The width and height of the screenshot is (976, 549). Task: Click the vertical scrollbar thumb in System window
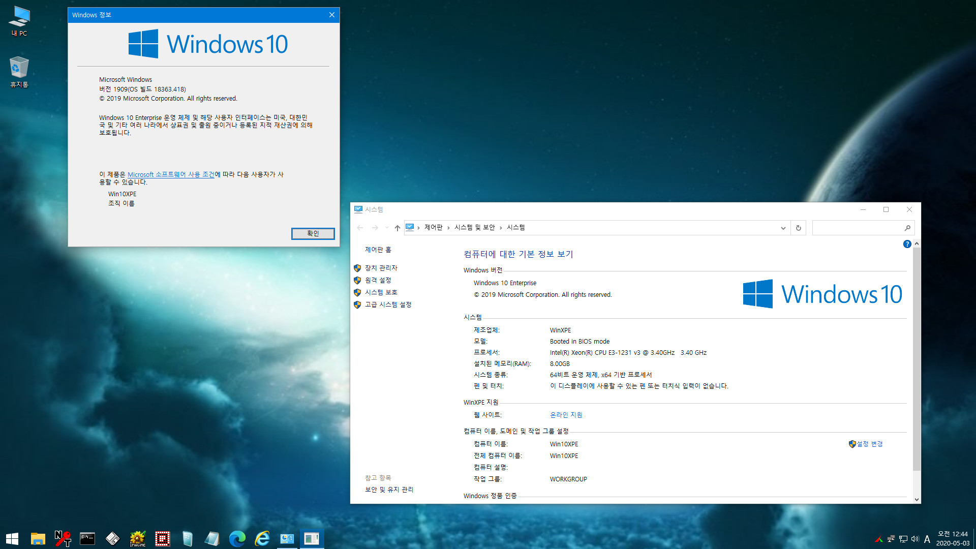pyautogui.click(x=917, y=359)
